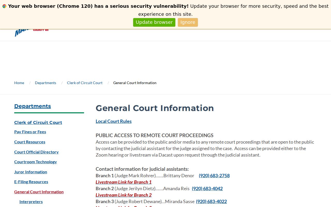Image resolution: width=331 pixels, height=207 pixels.
Task: Call Branch 3 number (920) 683-4022
Action: (x=211, y=202)
